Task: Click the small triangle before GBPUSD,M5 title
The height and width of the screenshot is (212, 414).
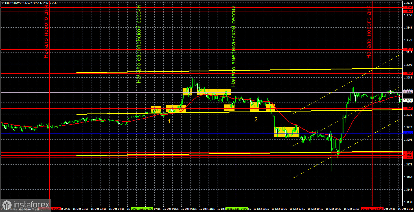Action: (x=2, y=3)
